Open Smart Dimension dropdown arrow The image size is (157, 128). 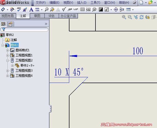(7, 10)
